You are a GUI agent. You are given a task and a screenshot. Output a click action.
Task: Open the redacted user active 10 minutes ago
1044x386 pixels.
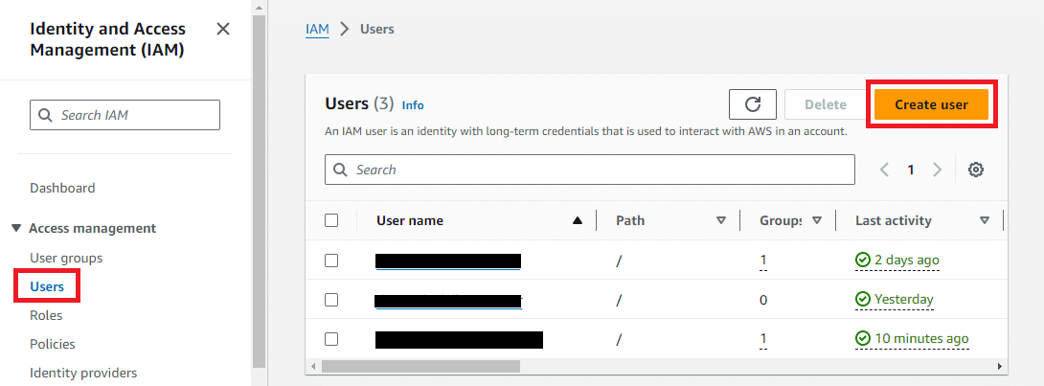[x=460, y=339]
